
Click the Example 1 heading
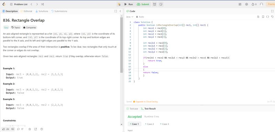pos(9,68)
